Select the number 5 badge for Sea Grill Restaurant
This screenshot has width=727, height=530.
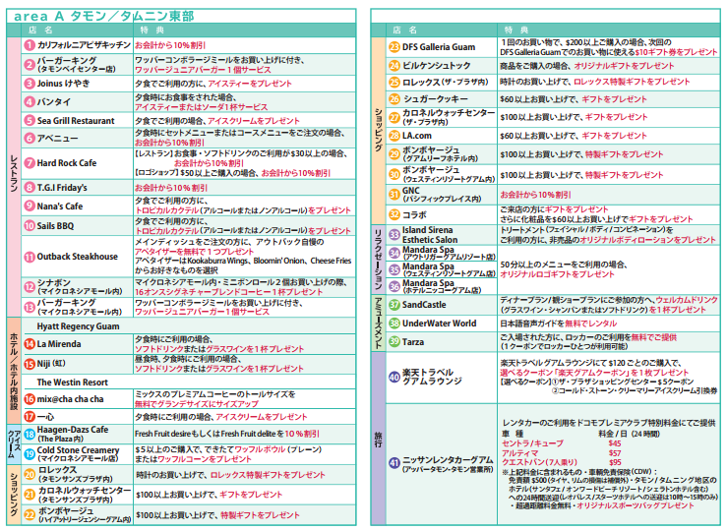click(30, 120)
